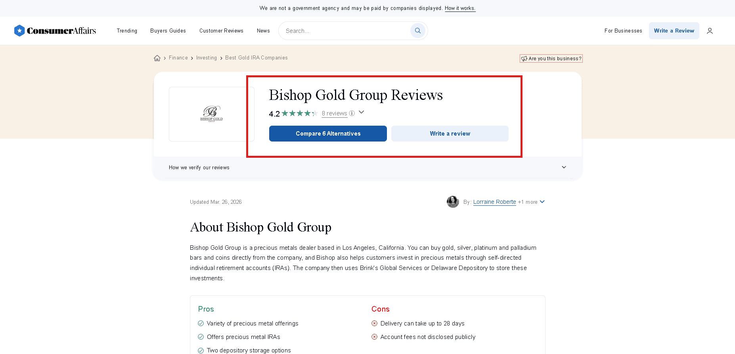The height and width of the screenshot is (354, 735).
Task: Click Delivery can take up to 28 days
Action: (422, 323)
